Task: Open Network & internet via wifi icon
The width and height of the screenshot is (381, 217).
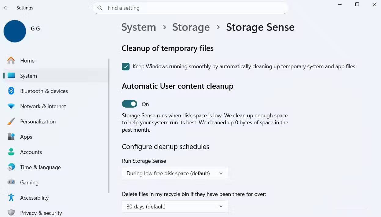Action: point(11,106)
